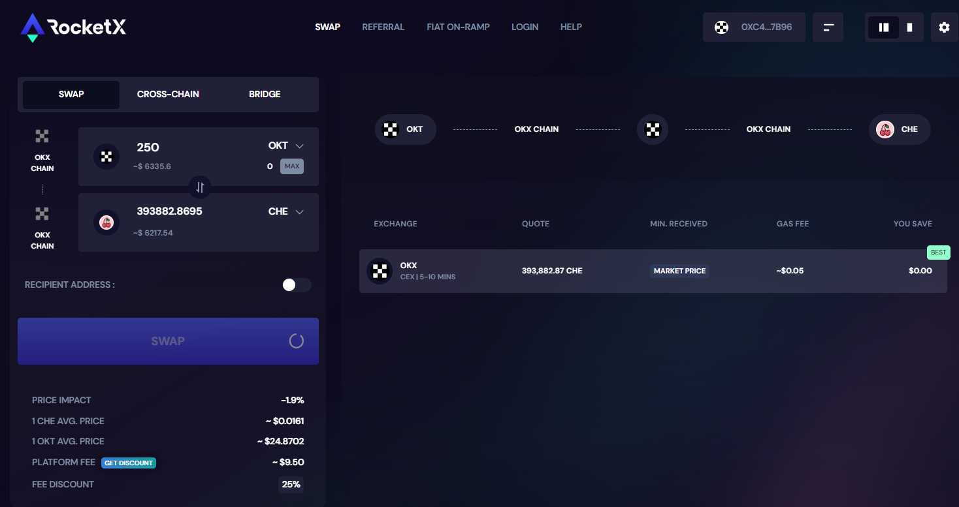Click the RocketX rocket logo

pyautogui.click(x=31, y=27)
